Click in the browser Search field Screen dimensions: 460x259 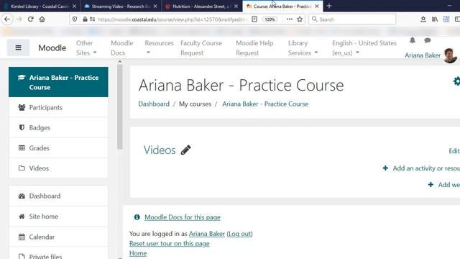click(352, 19)
